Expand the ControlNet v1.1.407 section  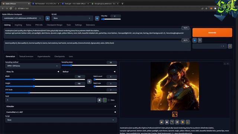coord(61,112)
